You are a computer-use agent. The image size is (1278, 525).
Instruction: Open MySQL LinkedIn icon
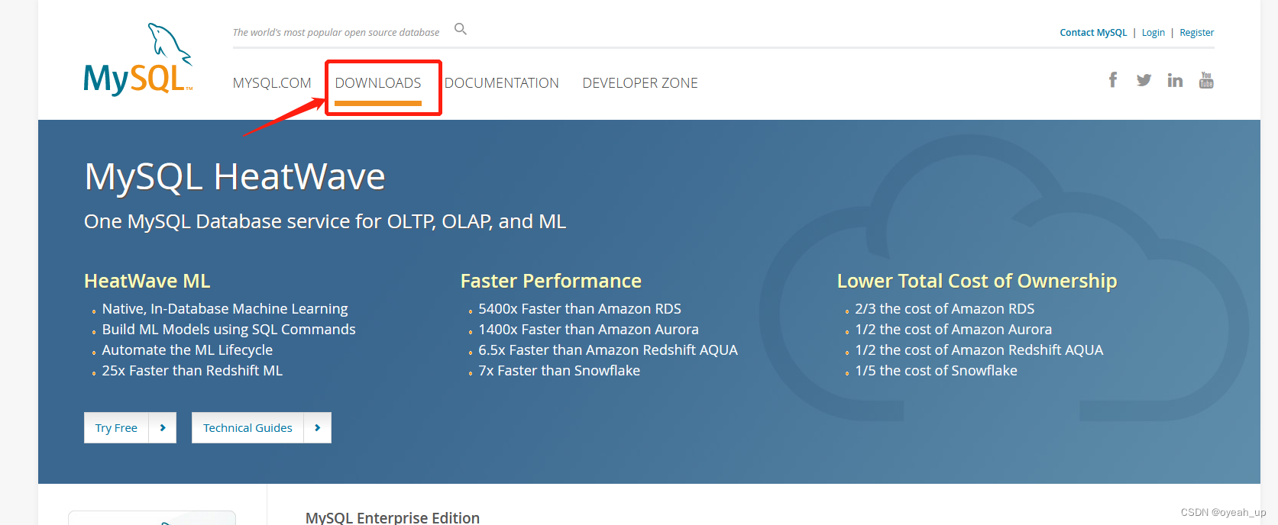[x=1175, y=80]
